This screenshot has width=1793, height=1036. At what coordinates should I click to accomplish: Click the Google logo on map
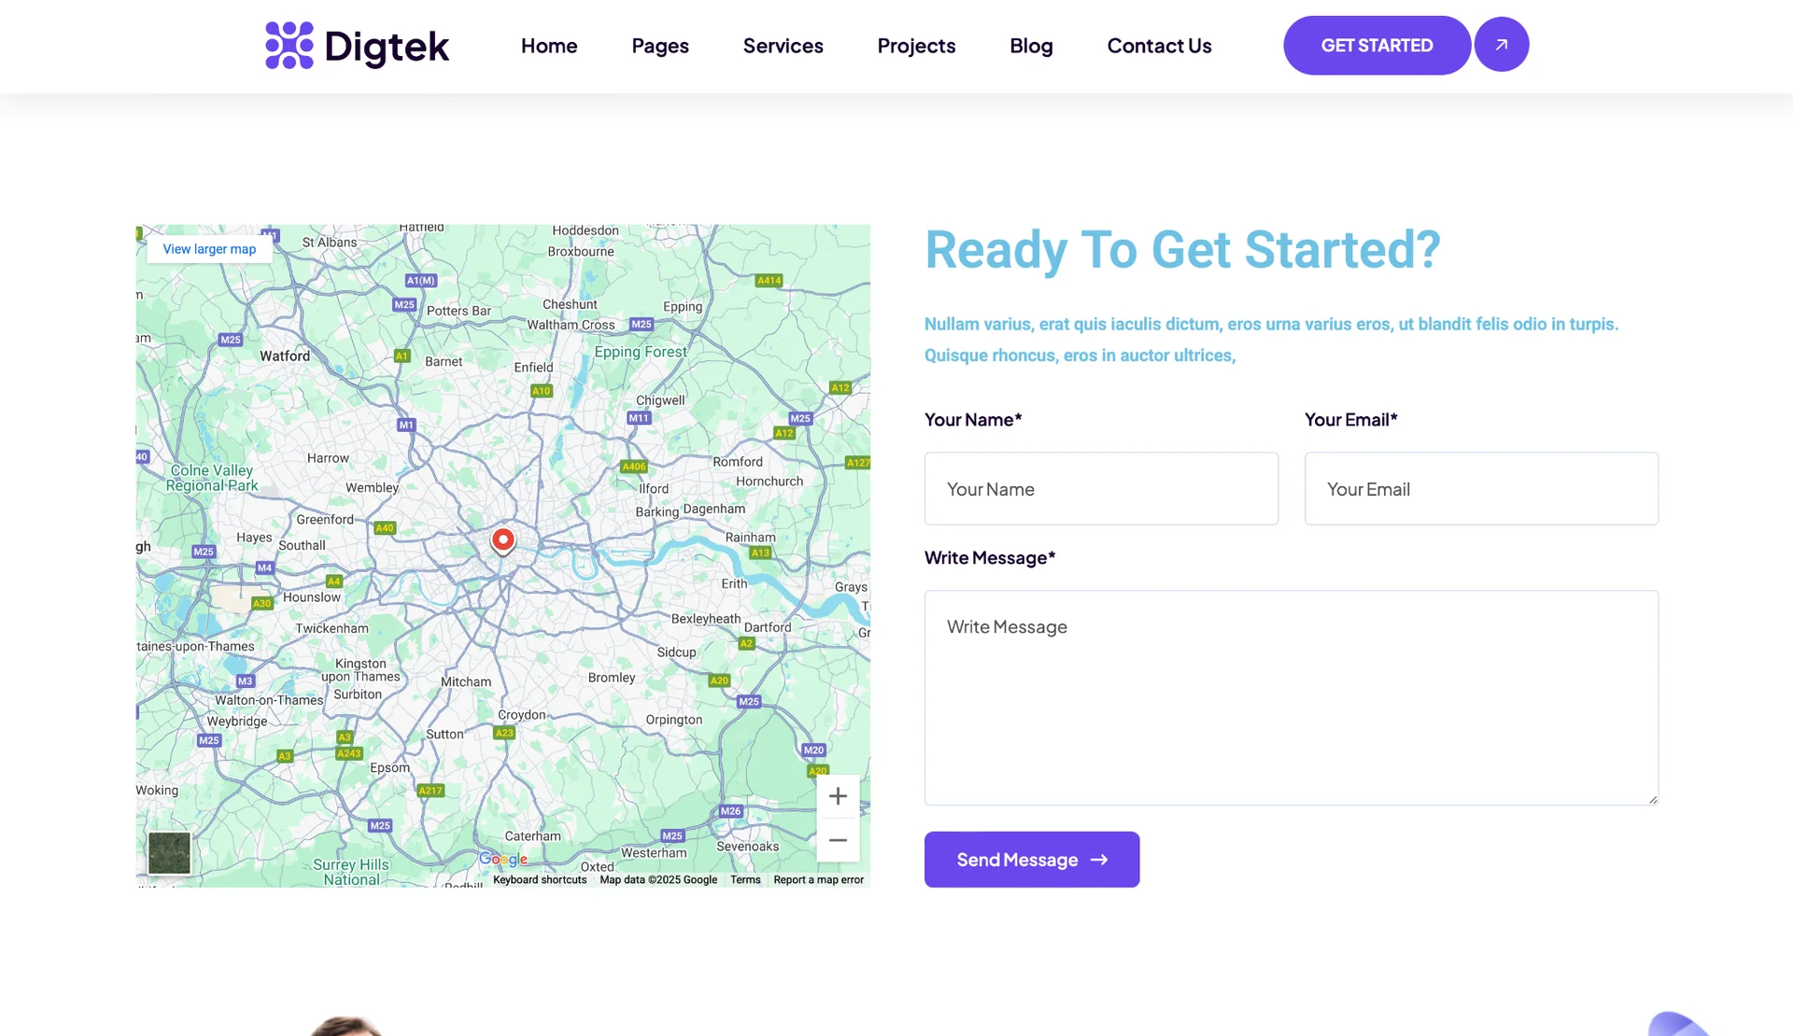tap(503, 859)
